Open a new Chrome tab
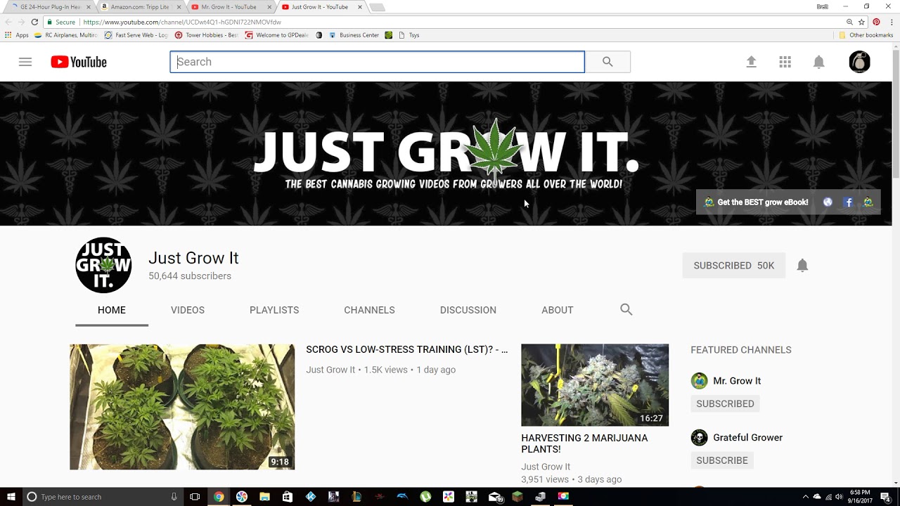Viewport: 900px width, 506px height. coord(377,8)
